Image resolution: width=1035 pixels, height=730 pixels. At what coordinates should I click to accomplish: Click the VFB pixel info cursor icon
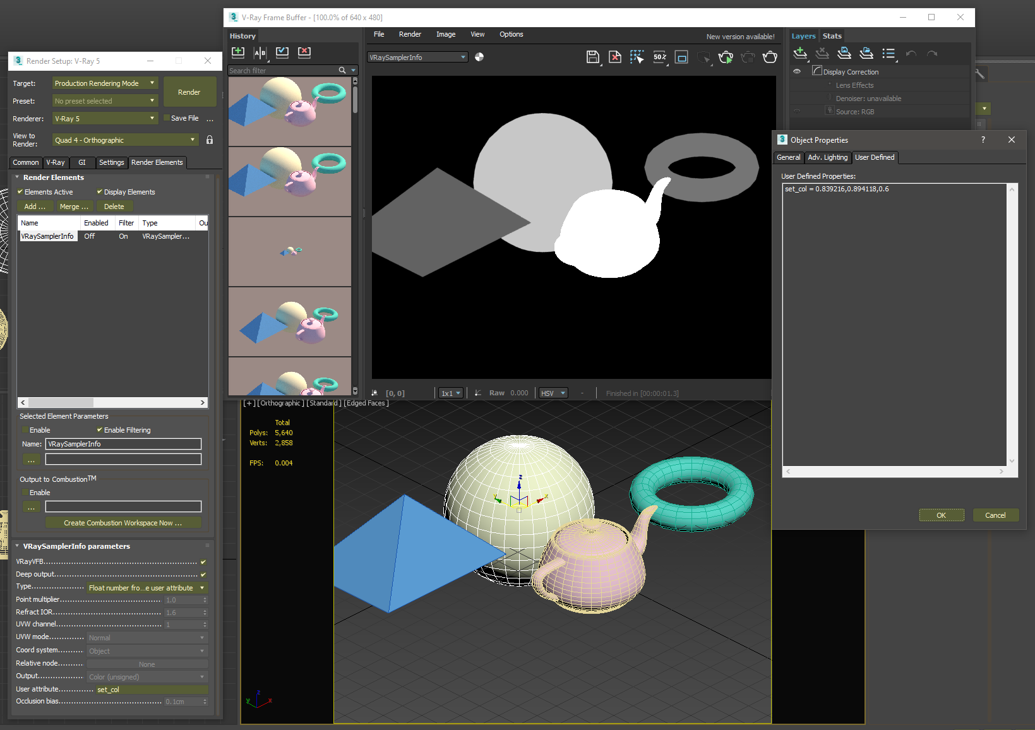click(374, 393)
